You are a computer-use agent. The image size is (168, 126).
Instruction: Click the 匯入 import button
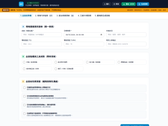coord(107,4)
